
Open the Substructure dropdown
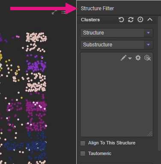(116, 45)
